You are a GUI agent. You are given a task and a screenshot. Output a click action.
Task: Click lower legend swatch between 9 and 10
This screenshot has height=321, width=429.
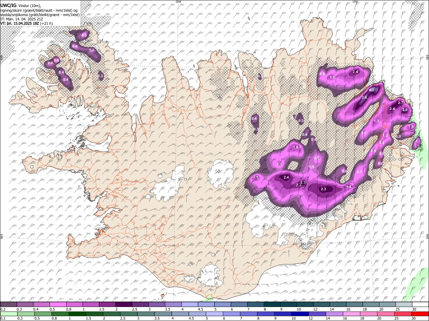283,314
